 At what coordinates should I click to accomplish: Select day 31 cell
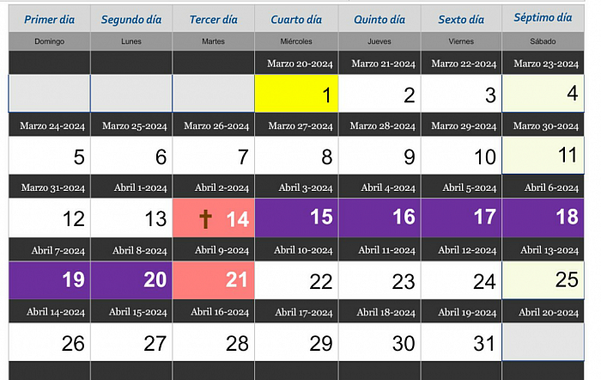click(461, 342)
